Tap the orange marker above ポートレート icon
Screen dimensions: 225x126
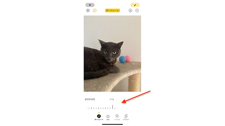pos(99,113)
